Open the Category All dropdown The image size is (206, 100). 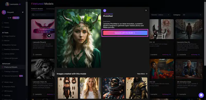[192, 15]
